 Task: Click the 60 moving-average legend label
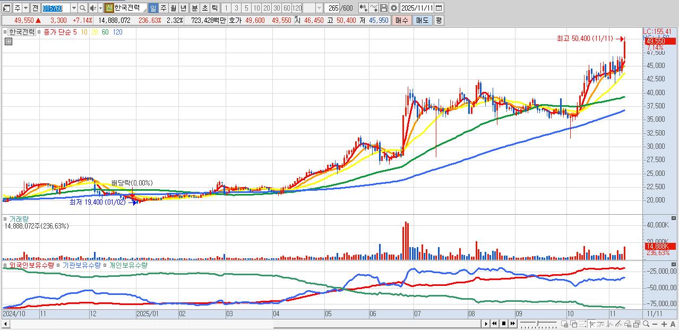[x=105, y=32]
